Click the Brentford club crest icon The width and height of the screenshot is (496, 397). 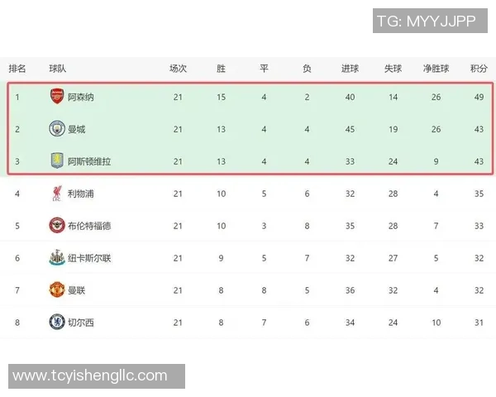[56, 226]
